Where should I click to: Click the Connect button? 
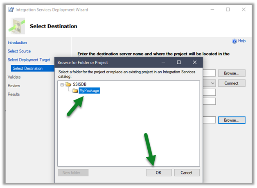(231, 83)
